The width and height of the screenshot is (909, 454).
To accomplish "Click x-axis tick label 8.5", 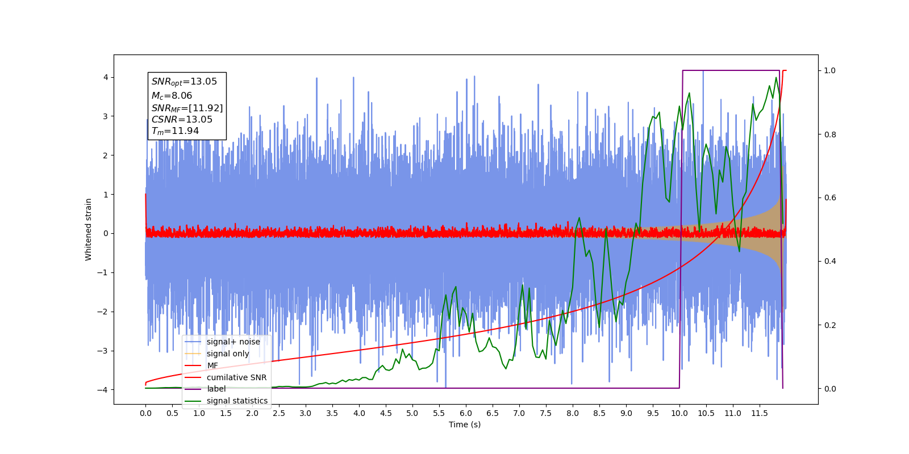I will [599, 413].
